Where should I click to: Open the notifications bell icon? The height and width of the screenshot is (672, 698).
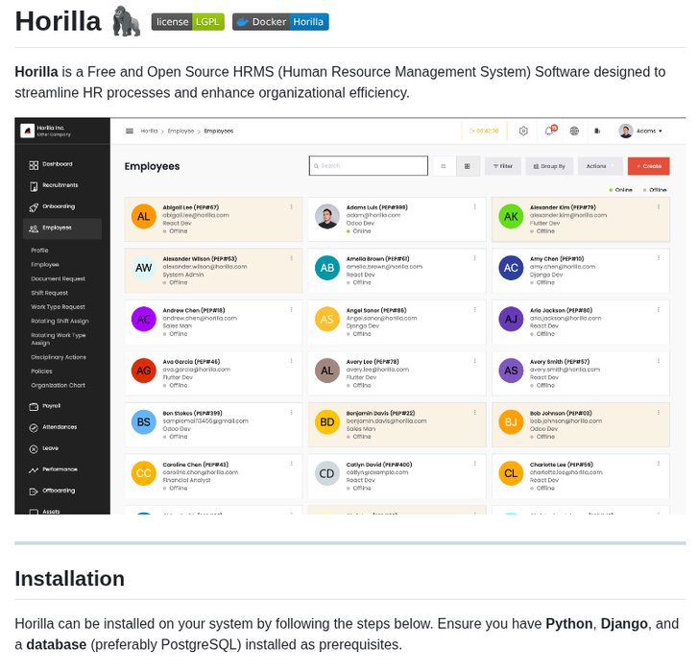(550, 131)
